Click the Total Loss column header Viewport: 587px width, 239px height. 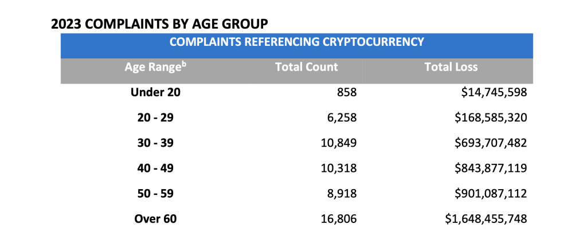451,67
